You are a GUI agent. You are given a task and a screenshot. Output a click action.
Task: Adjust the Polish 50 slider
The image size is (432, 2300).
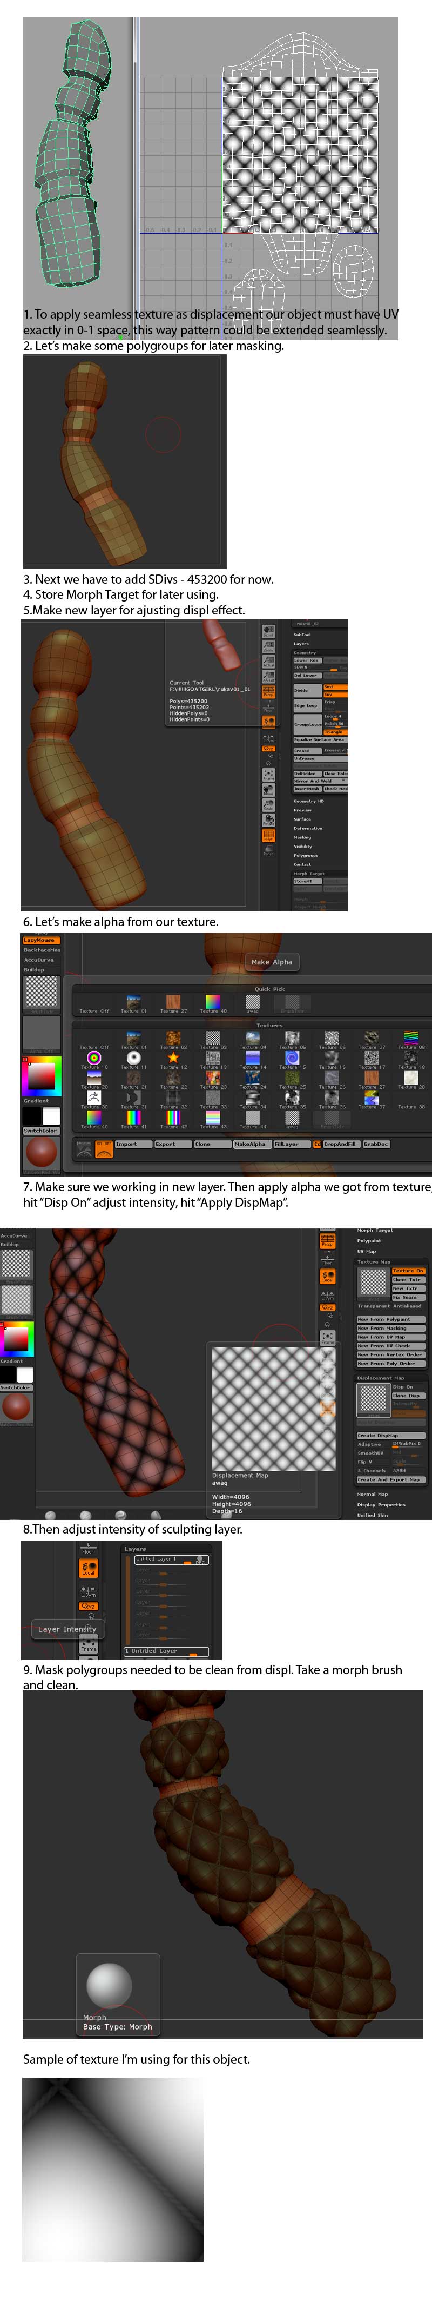click(336, 725)
